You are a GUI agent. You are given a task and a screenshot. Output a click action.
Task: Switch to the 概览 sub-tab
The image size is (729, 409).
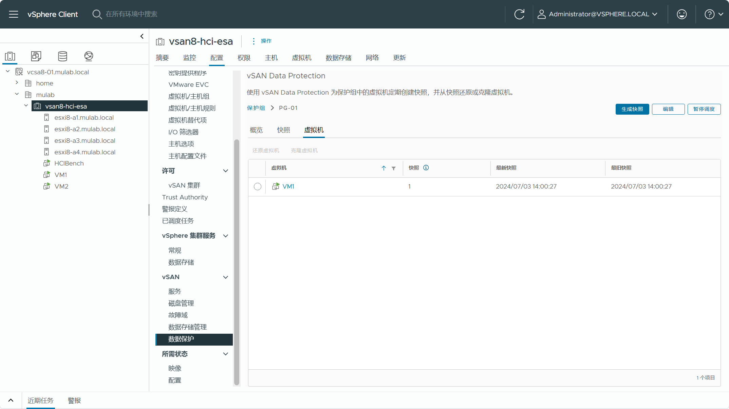point(256,130)
